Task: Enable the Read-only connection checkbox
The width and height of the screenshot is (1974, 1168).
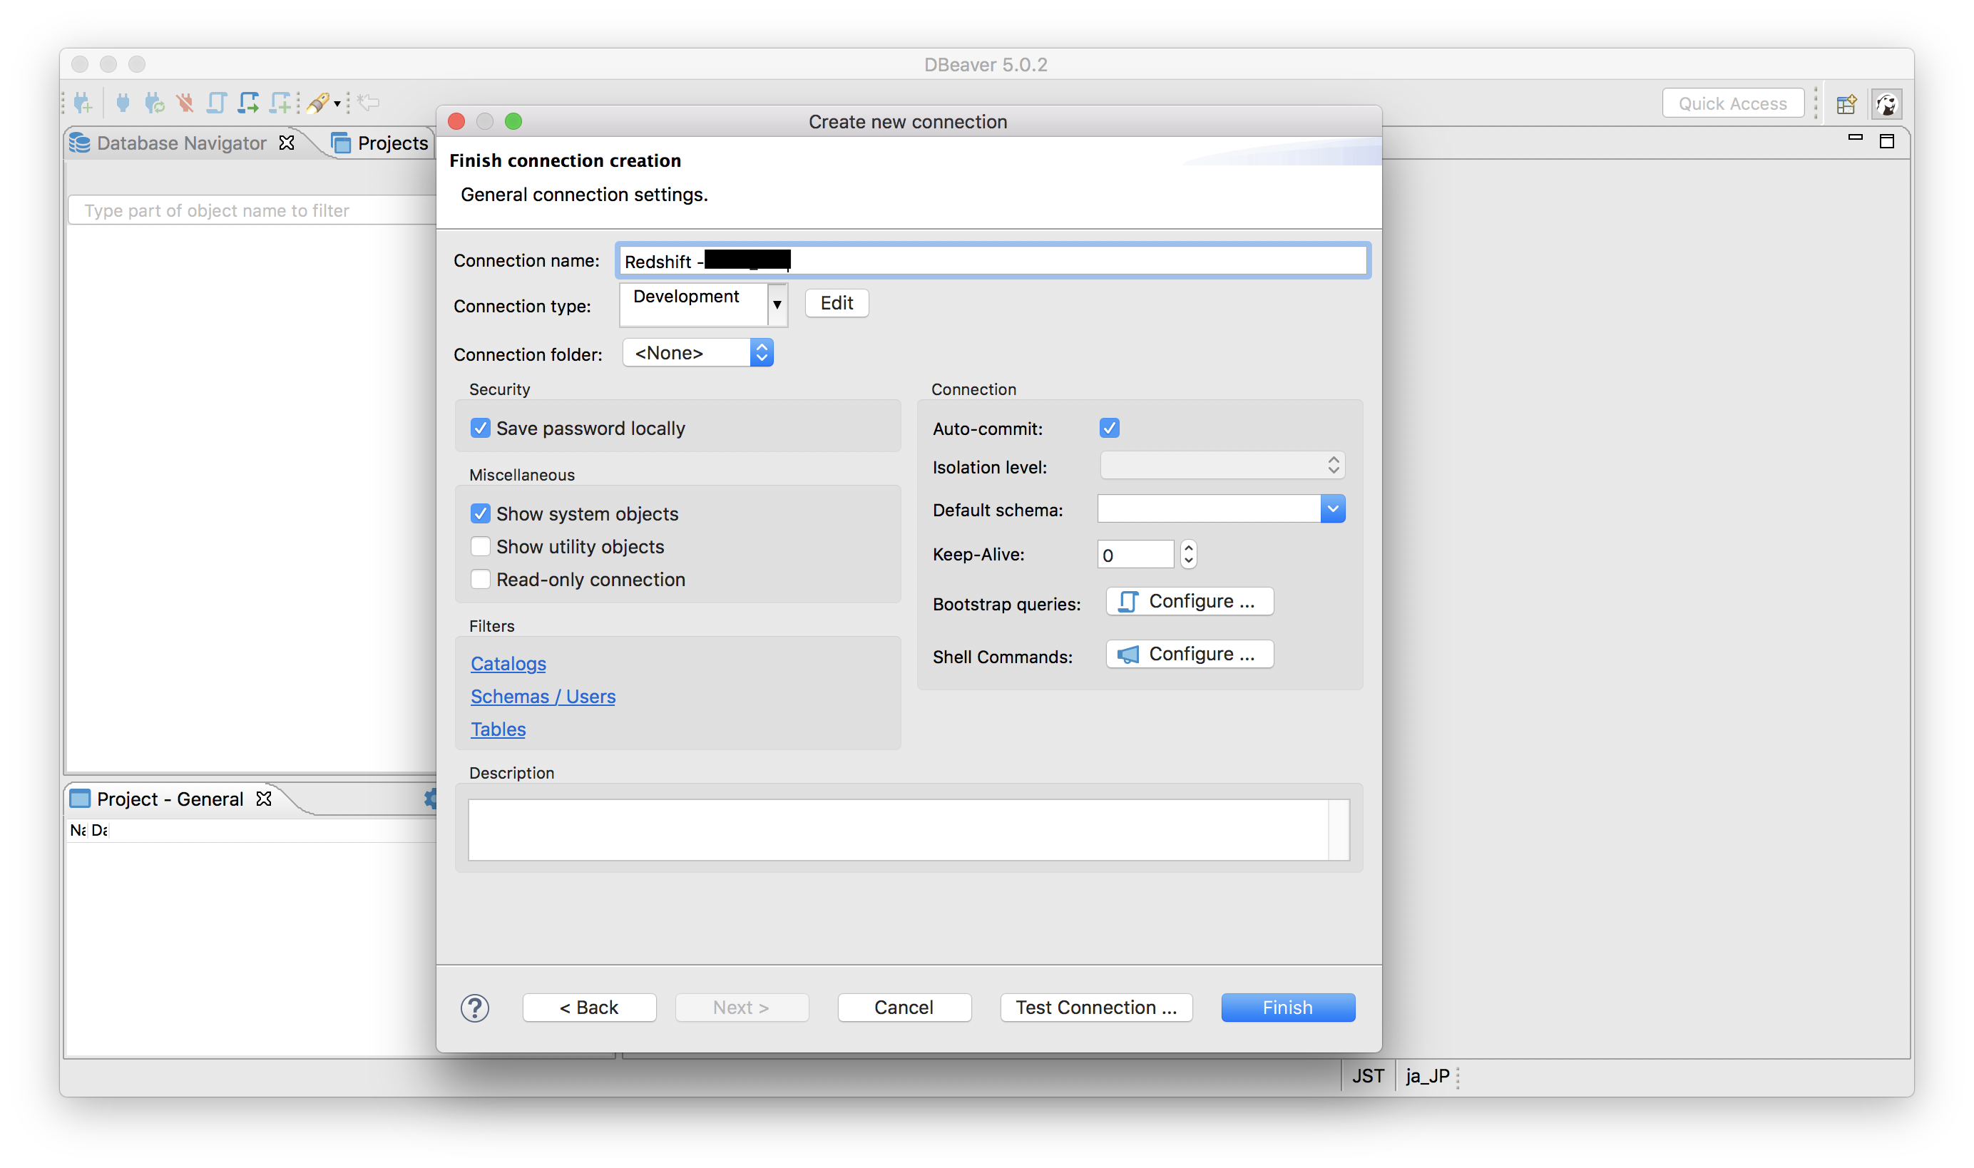Action: pos(480,579)
